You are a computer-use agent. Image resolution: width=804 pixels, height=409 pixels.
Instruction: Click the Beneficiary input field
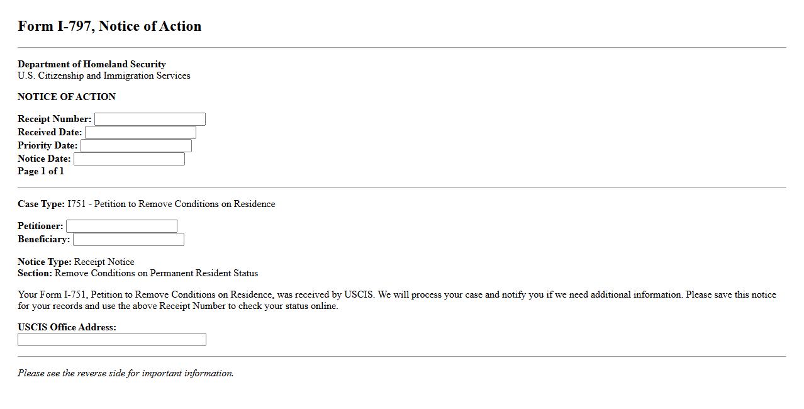click(x=128, y=240)
